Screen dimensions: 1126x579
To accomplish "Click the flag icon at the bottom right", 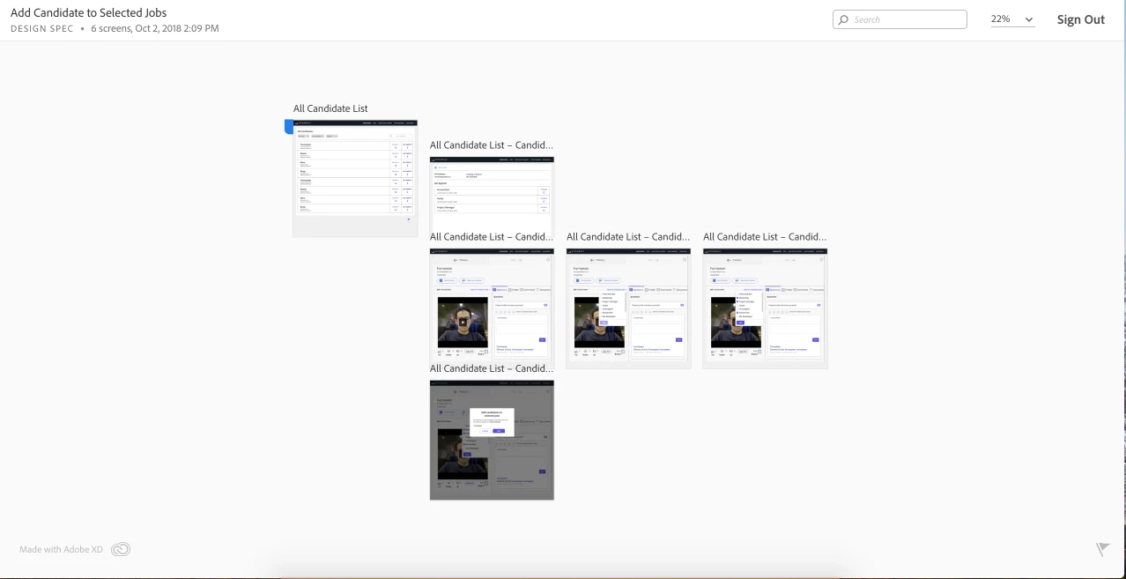I will click(x=1102, y=549).
